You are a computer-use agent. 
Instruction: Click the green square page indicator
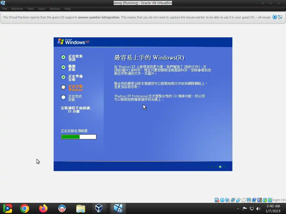click(x=220, y=167)
